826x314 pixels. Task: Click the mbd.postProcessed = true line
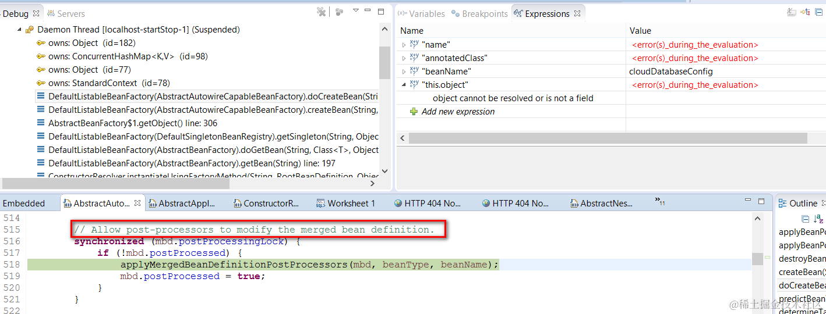pos(193,276)
